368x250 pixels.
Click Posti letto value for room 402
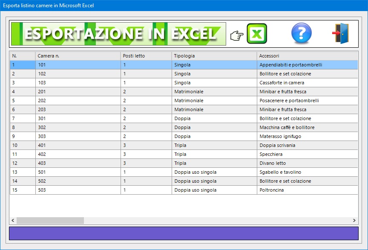click(146, 154)
